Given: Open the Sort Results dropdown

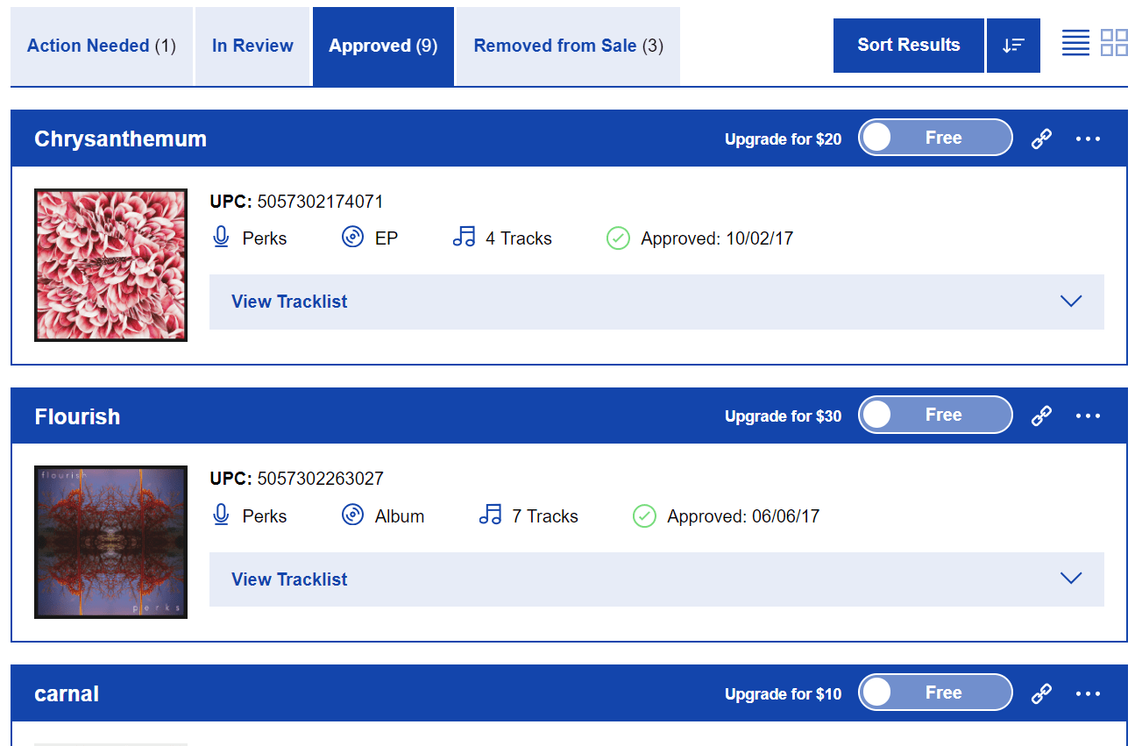Looking at the screenshot, I should [x=908, y=46].
